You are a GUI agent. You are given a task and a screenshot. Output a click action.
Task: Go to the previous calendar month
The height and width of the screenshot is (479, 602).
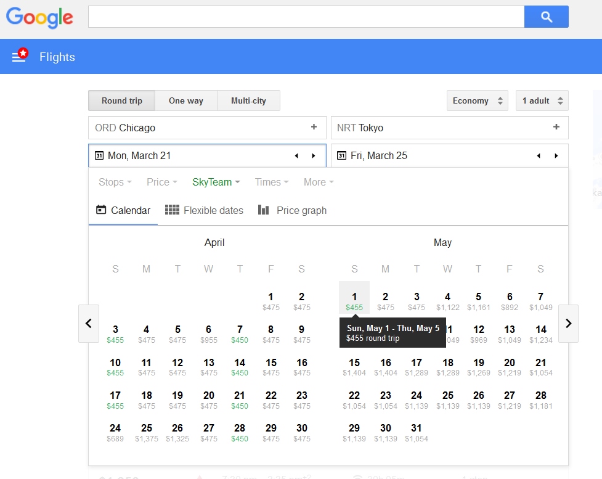click(89, 323)
